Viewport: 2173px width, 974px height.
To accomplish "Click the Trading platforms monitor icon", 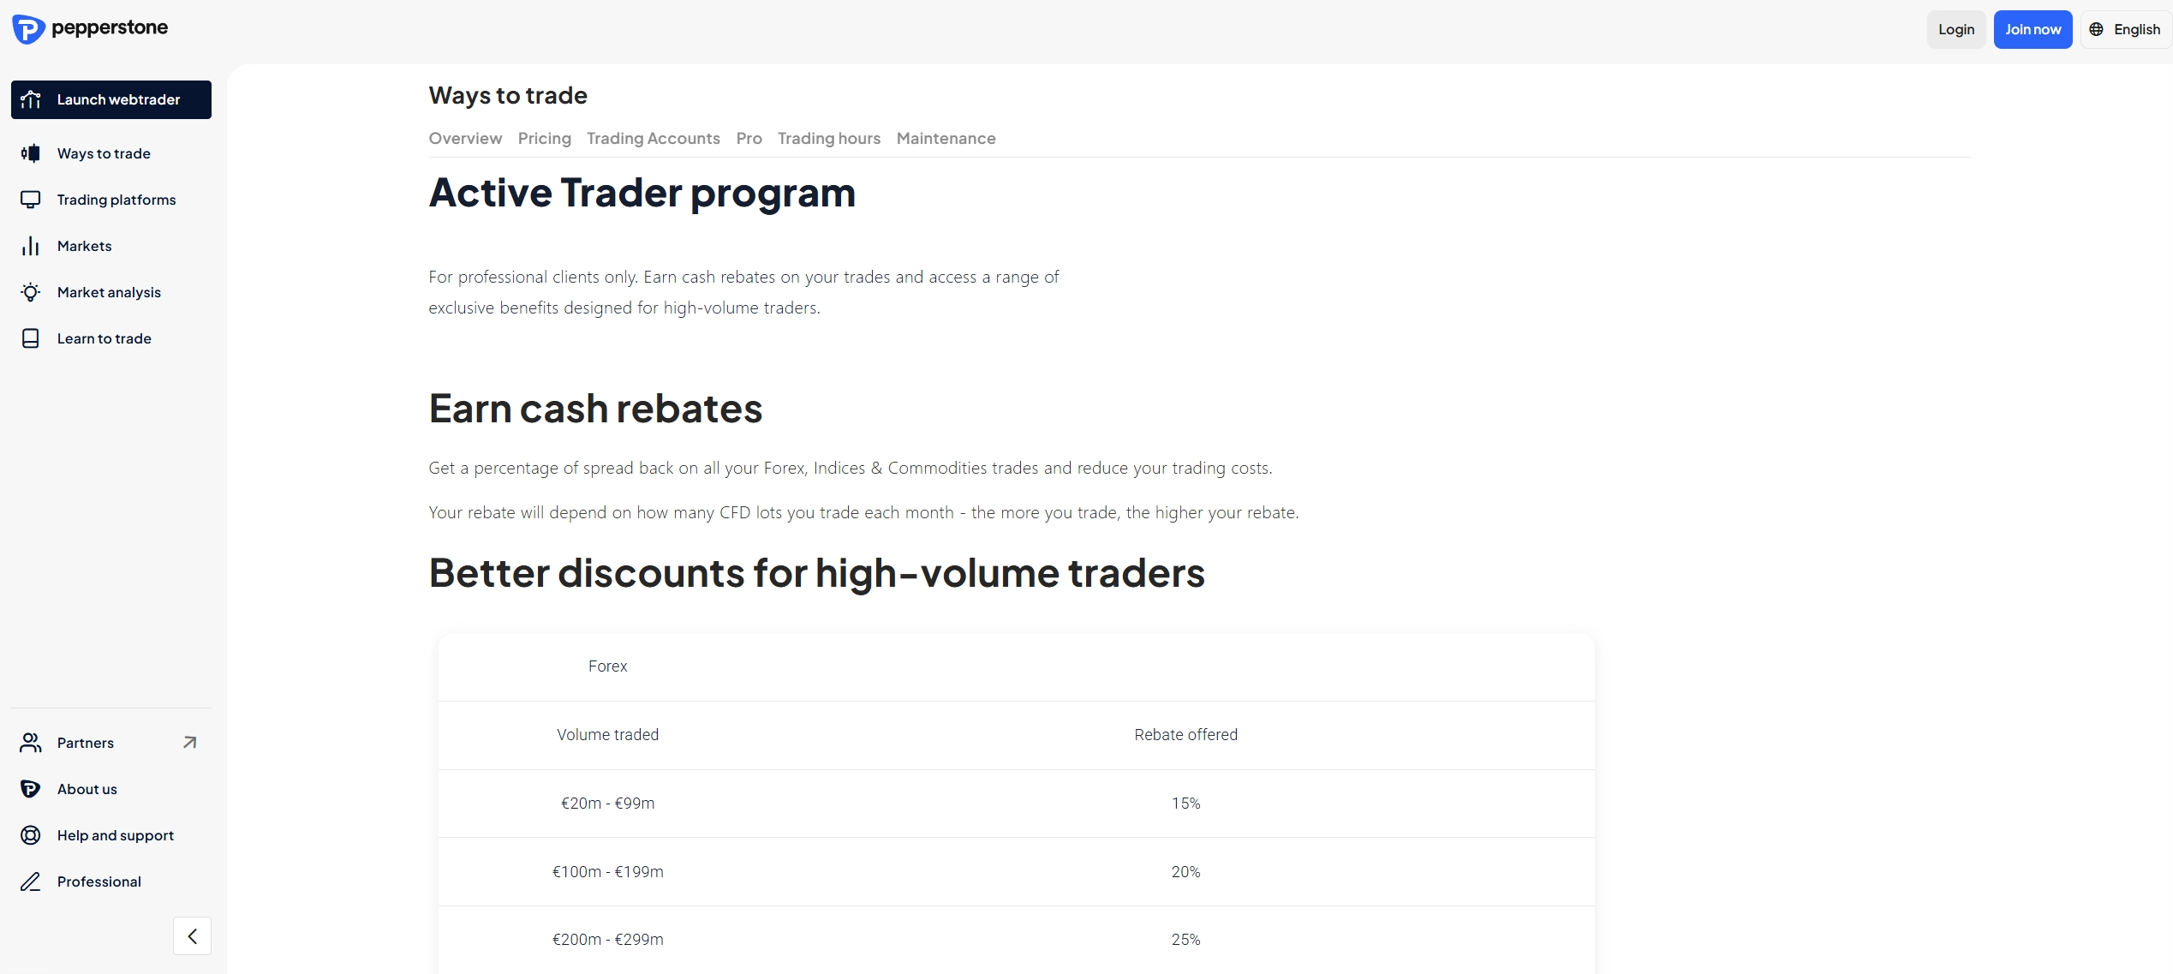I will point(31,200).
